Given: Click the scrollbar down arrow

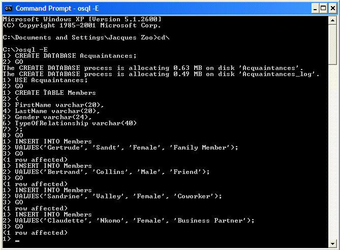Looking at the screenshot, I should (332, 244).
